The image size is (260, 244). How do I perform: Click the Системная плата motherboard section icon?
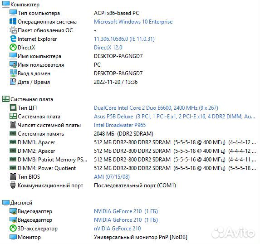coord(6,99)
